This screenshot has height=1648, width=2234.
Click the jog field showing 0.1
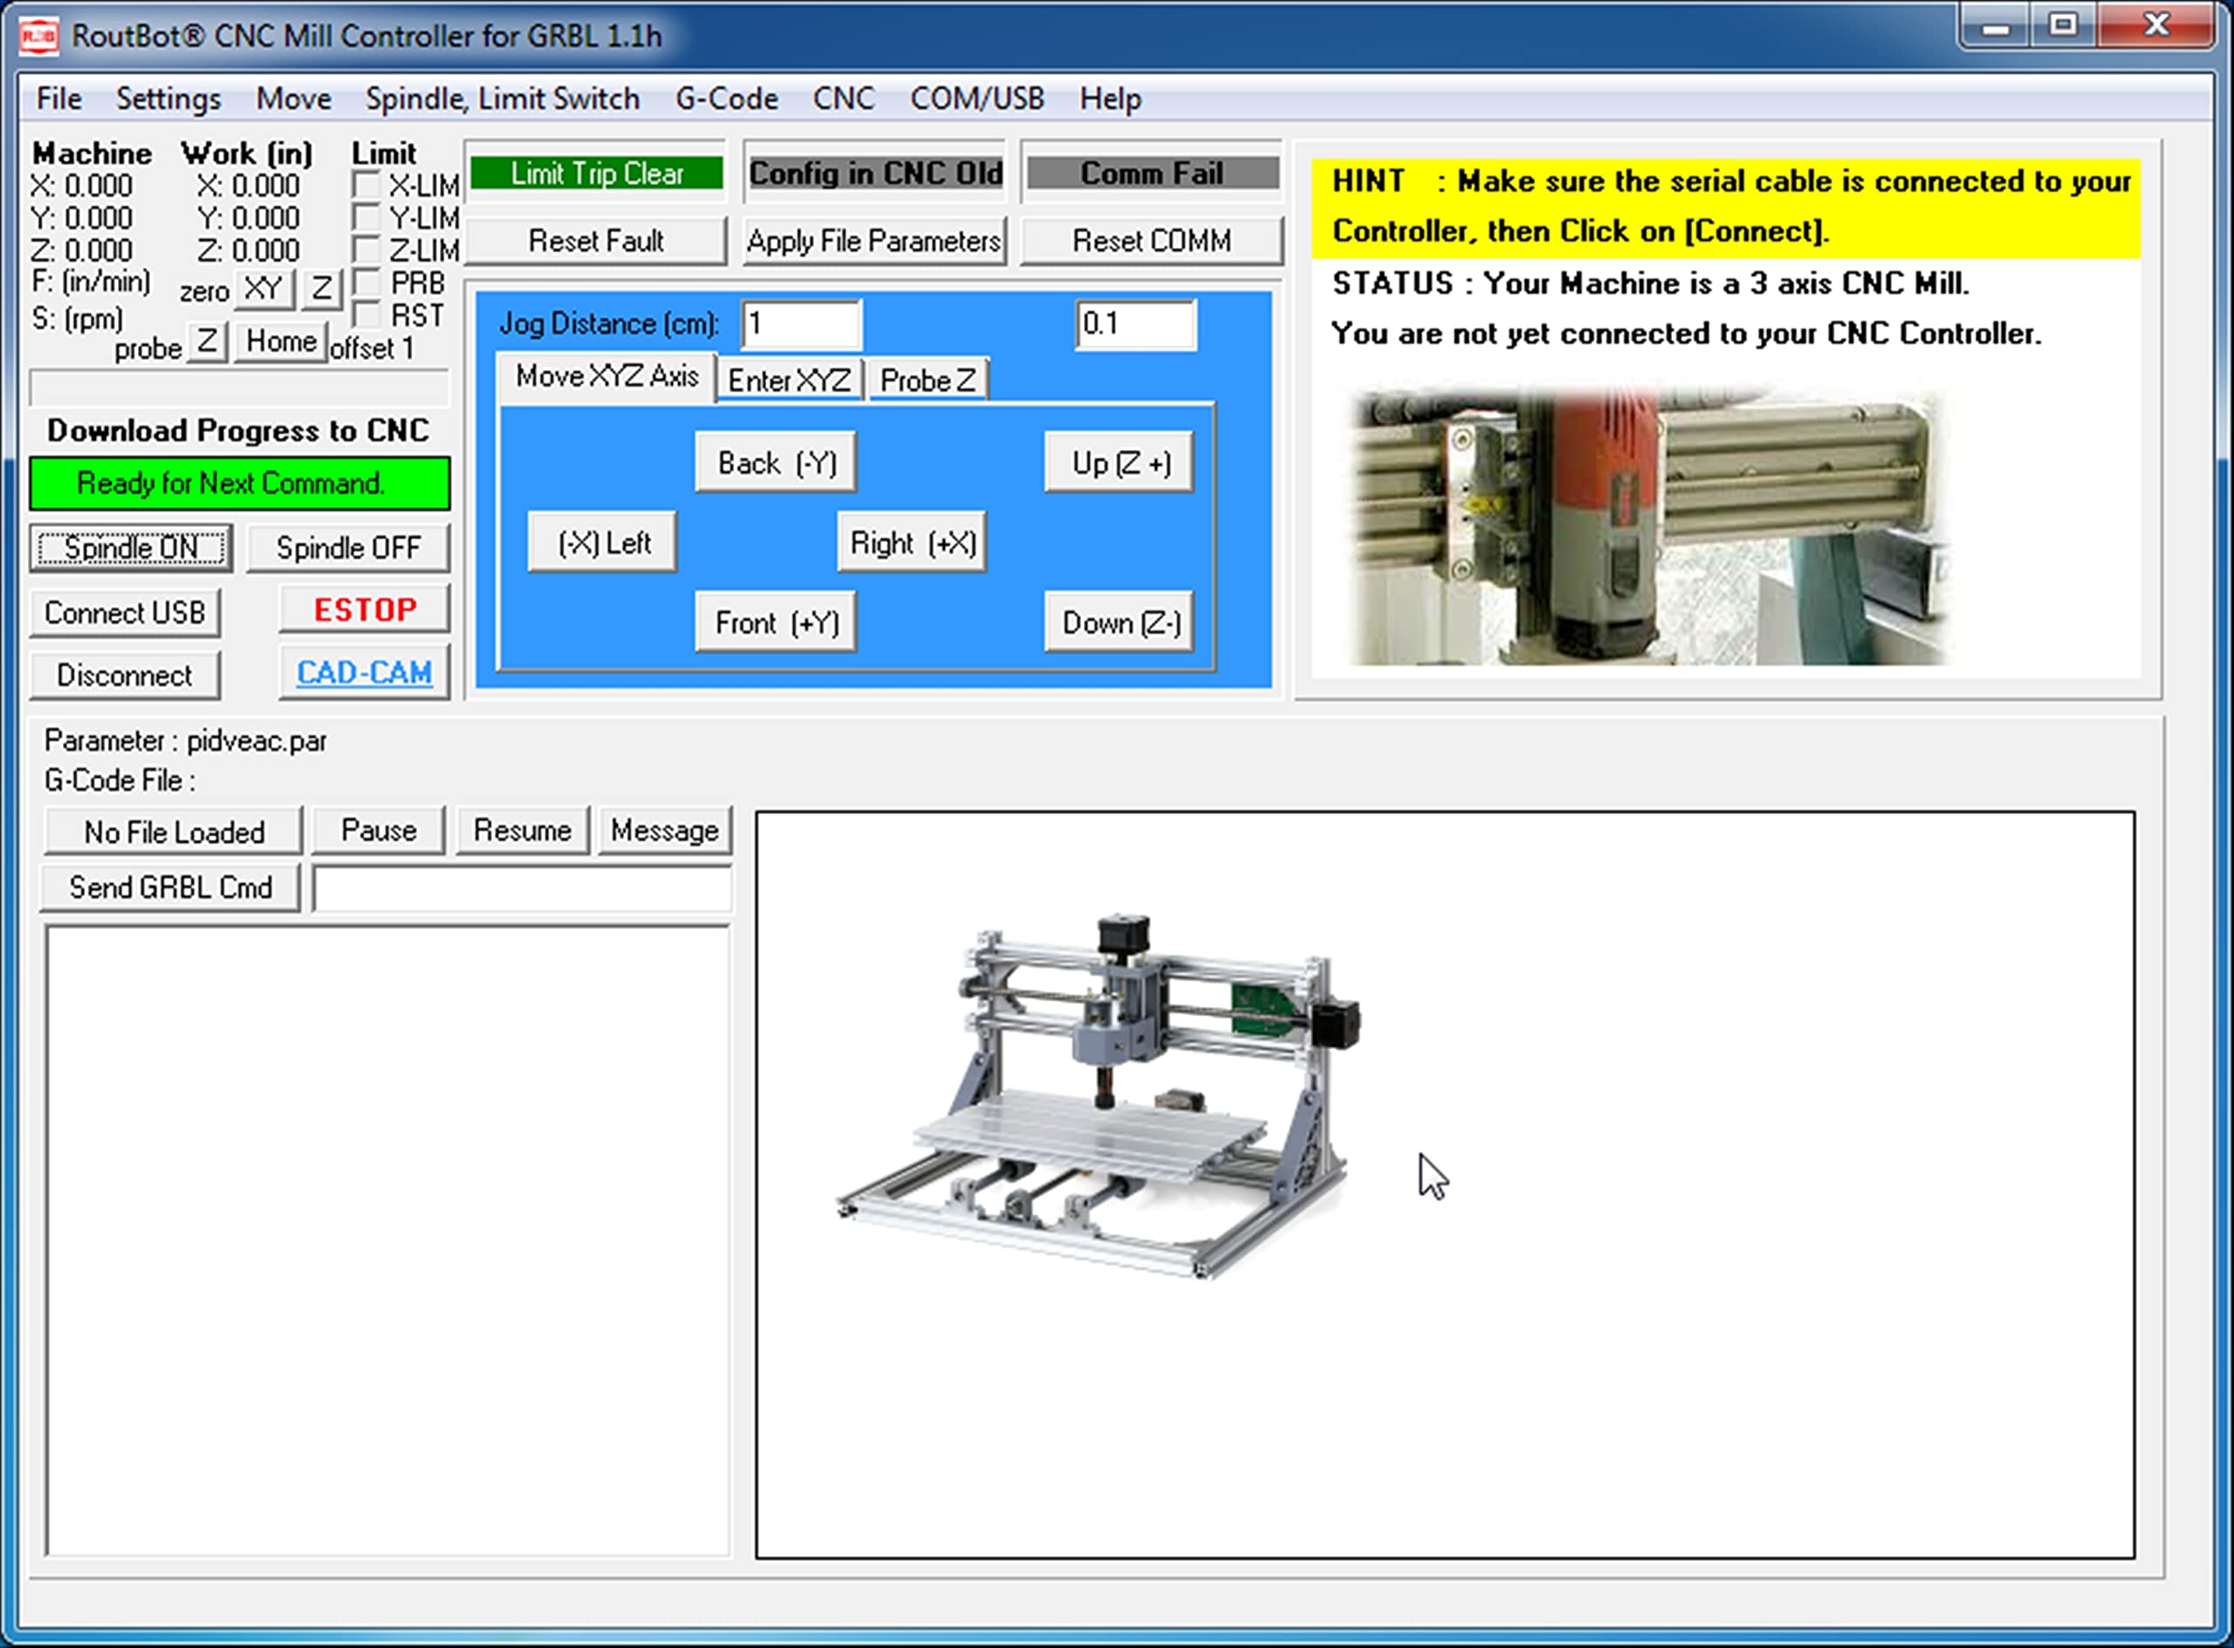click(x=1135, y=324)
